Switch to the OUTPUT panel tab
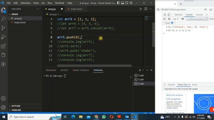Screen dimensions: 214x120 tap(64, 70)
